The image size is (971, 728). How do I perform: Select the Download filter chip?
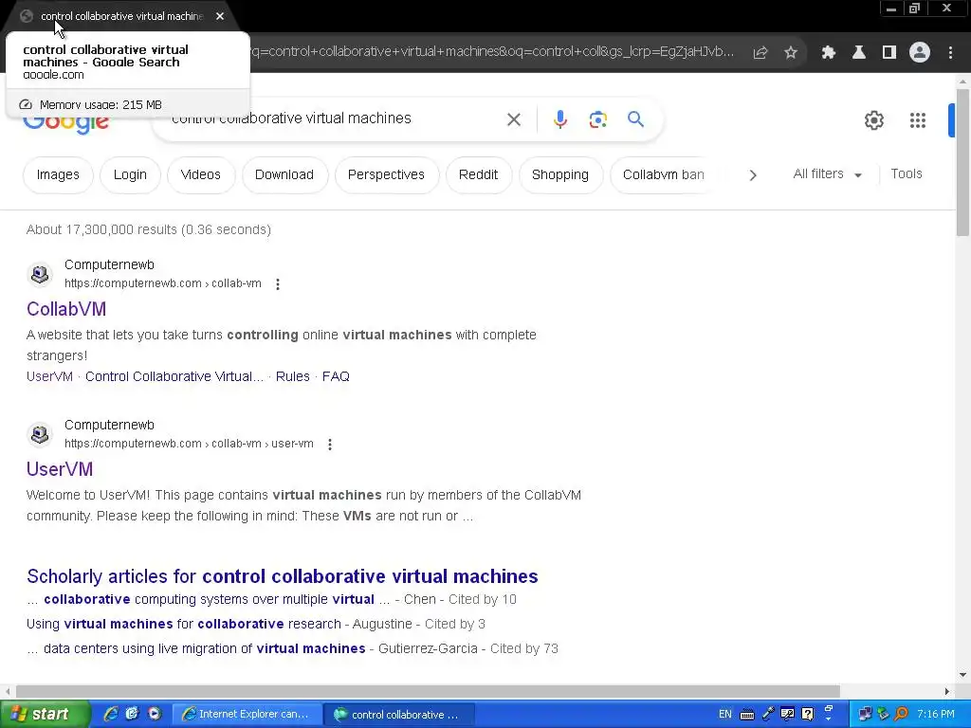284,175
